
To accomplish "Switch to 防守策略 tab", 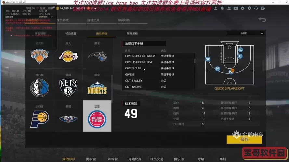I will [132, 33].
